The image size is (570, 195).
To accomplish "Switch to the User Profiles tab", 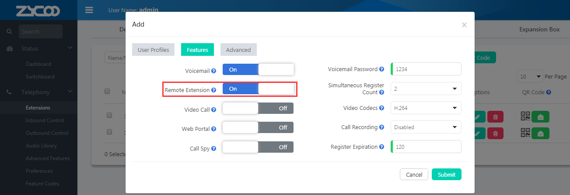I will coord(154,50).
